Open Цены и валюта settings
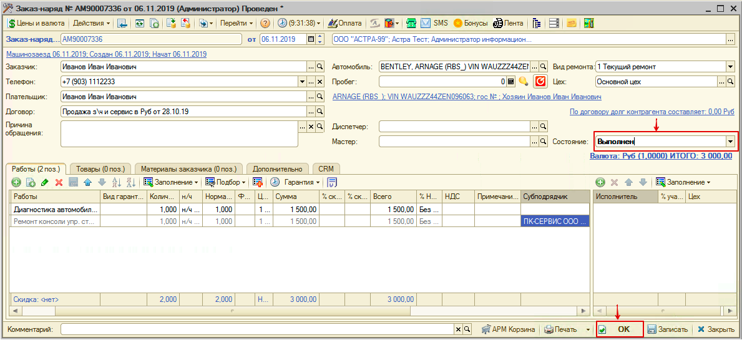 [x=36, y=22]
